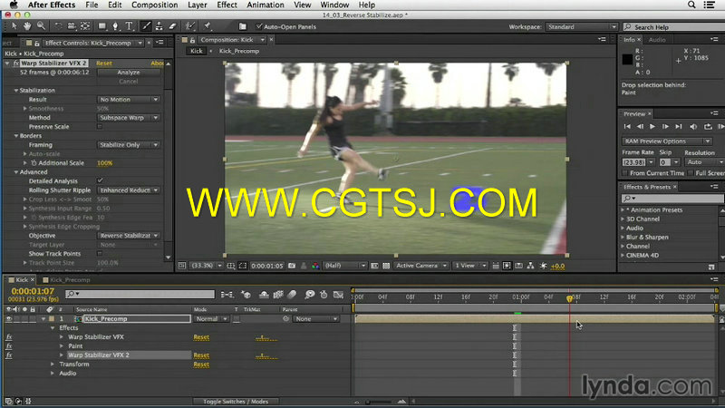The image size is (725, 408).
Task: Open Rolling Shutter Ripple dropdown
Action: click(129, 190)
